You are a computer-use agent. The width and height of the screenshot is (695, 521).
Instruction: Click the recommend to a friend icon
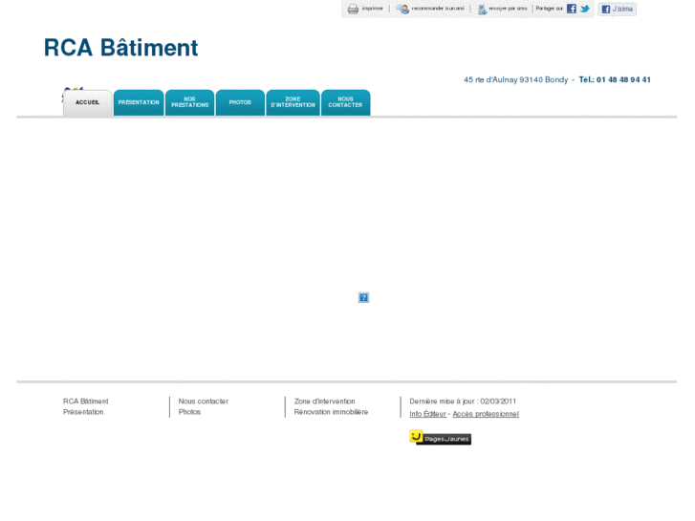click(x=403, y=9)
